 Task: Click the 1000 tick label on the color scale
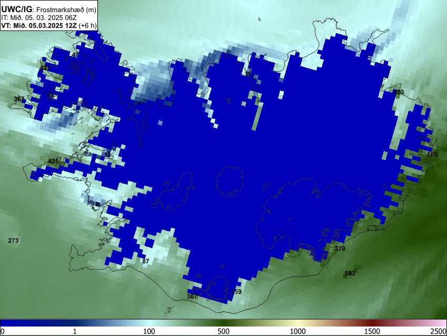point(298,331)
